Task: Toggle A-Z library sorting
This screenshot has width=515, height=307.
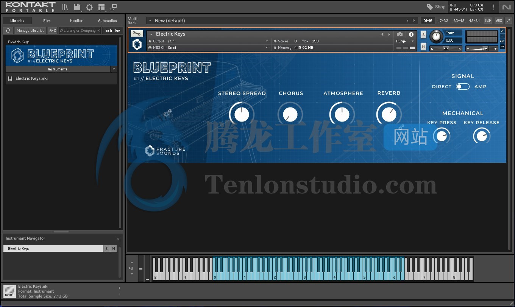Action: [53, 31]
